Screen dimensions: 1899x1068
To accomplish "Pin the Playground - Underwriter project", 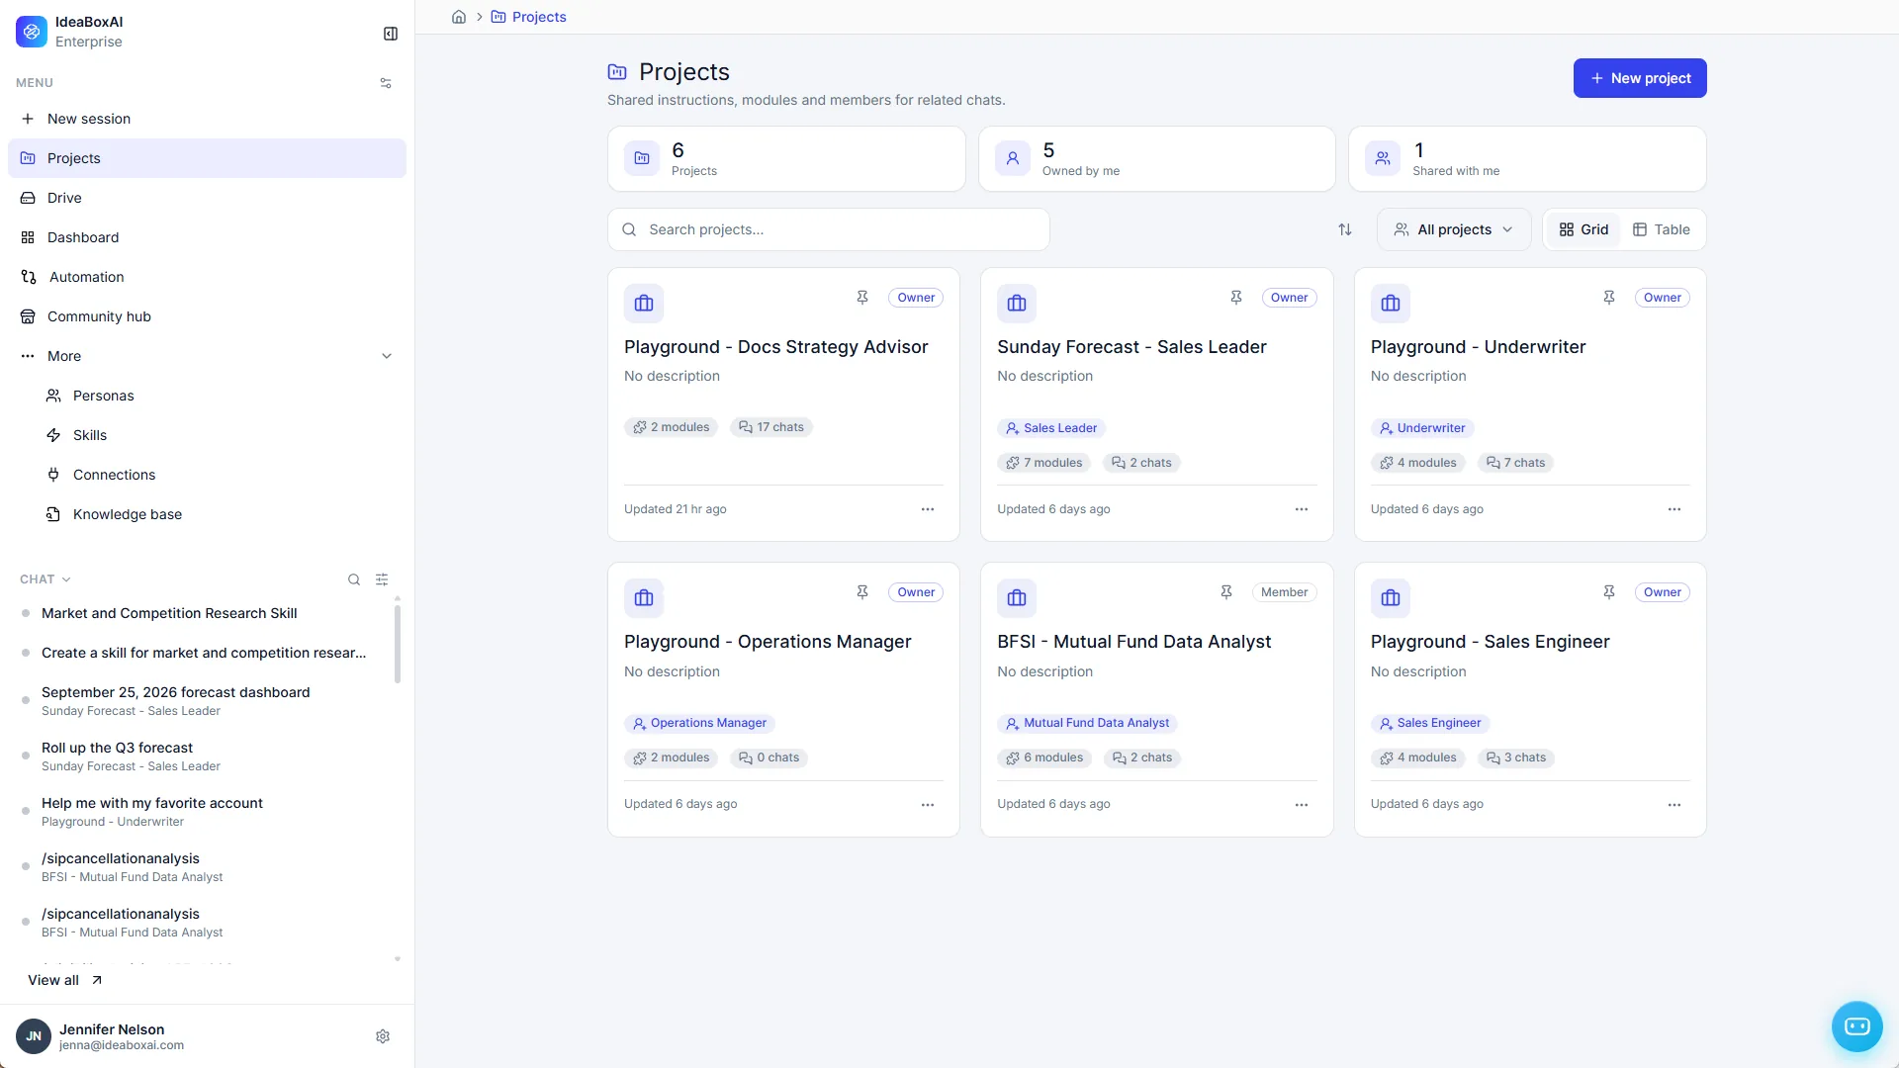I will click(1609, 298).
